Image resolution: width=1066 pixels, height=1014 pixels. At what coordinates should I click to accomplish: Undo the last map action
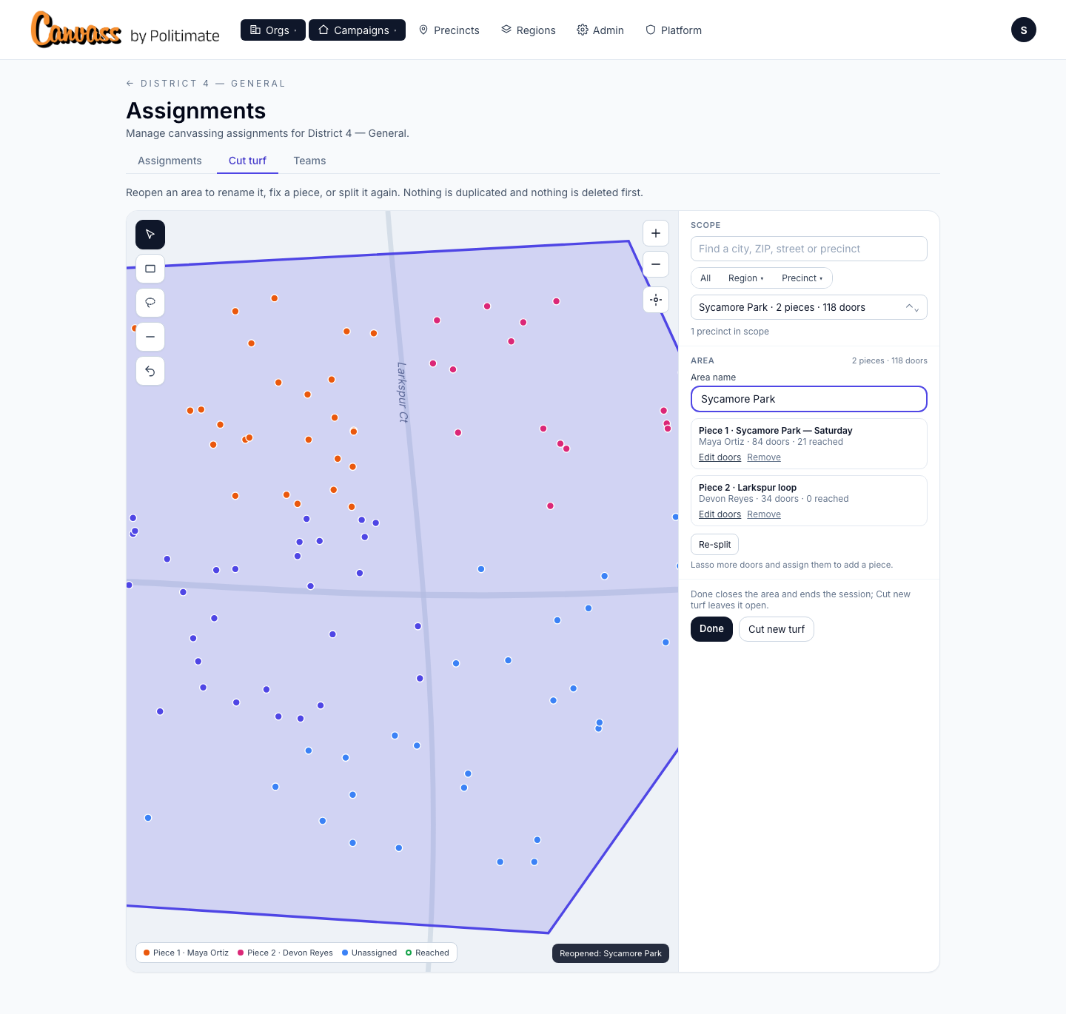(150, 371)
